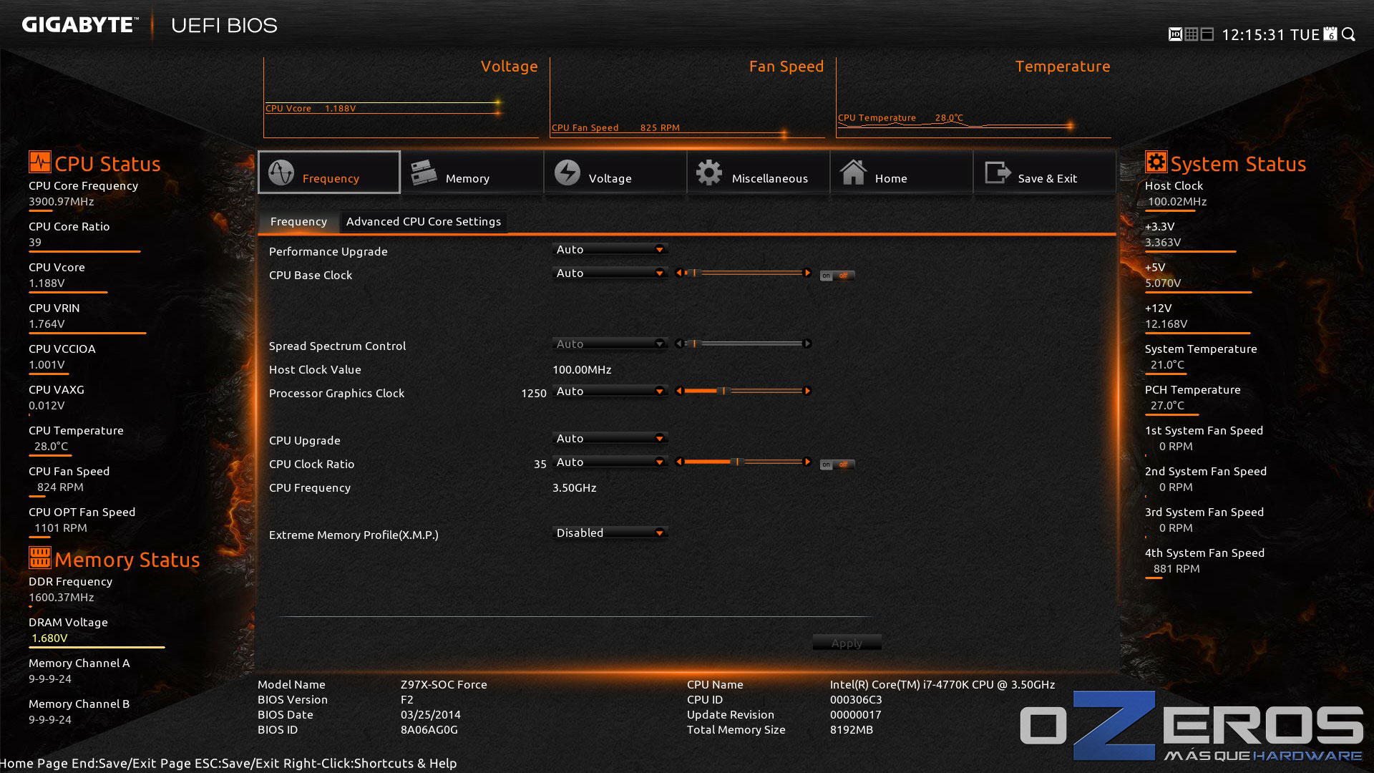The width and height of the screenshot is (1374, 773).
Task: Click the Miscellaneous gear icon
Action: tap(709, 172)
